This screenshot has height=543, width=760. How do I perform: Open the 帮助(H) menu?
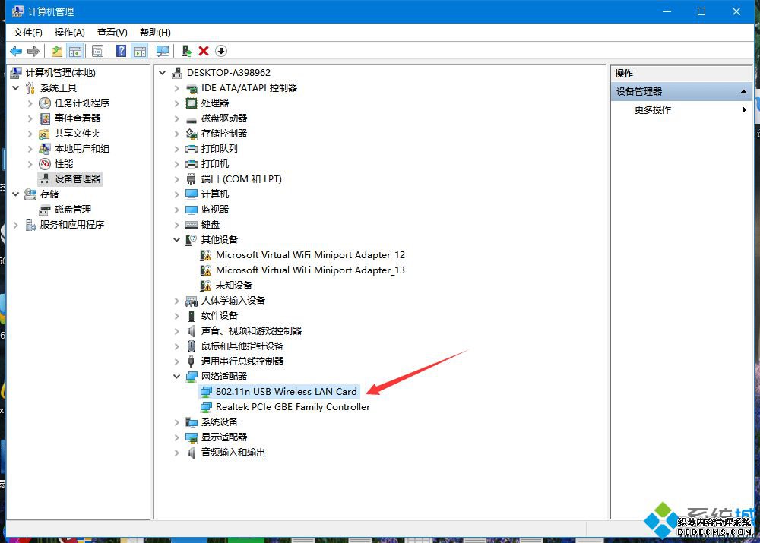click(155, 33)
